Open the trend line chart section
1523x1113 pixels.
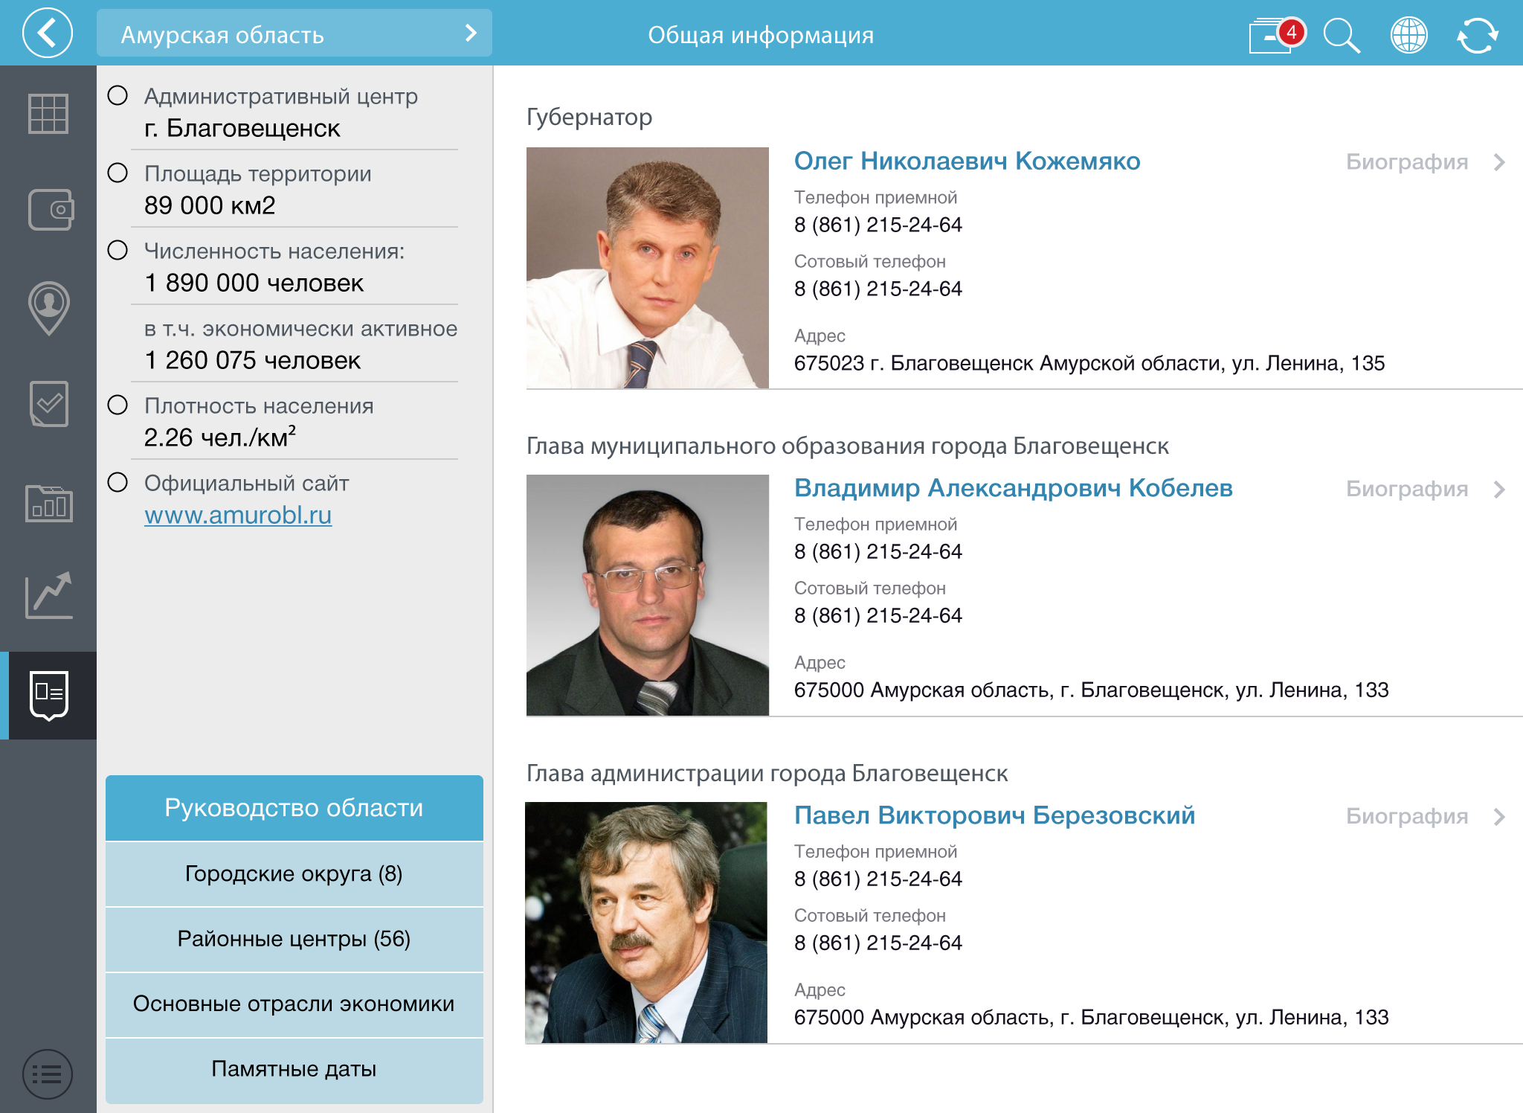[49, 595]
